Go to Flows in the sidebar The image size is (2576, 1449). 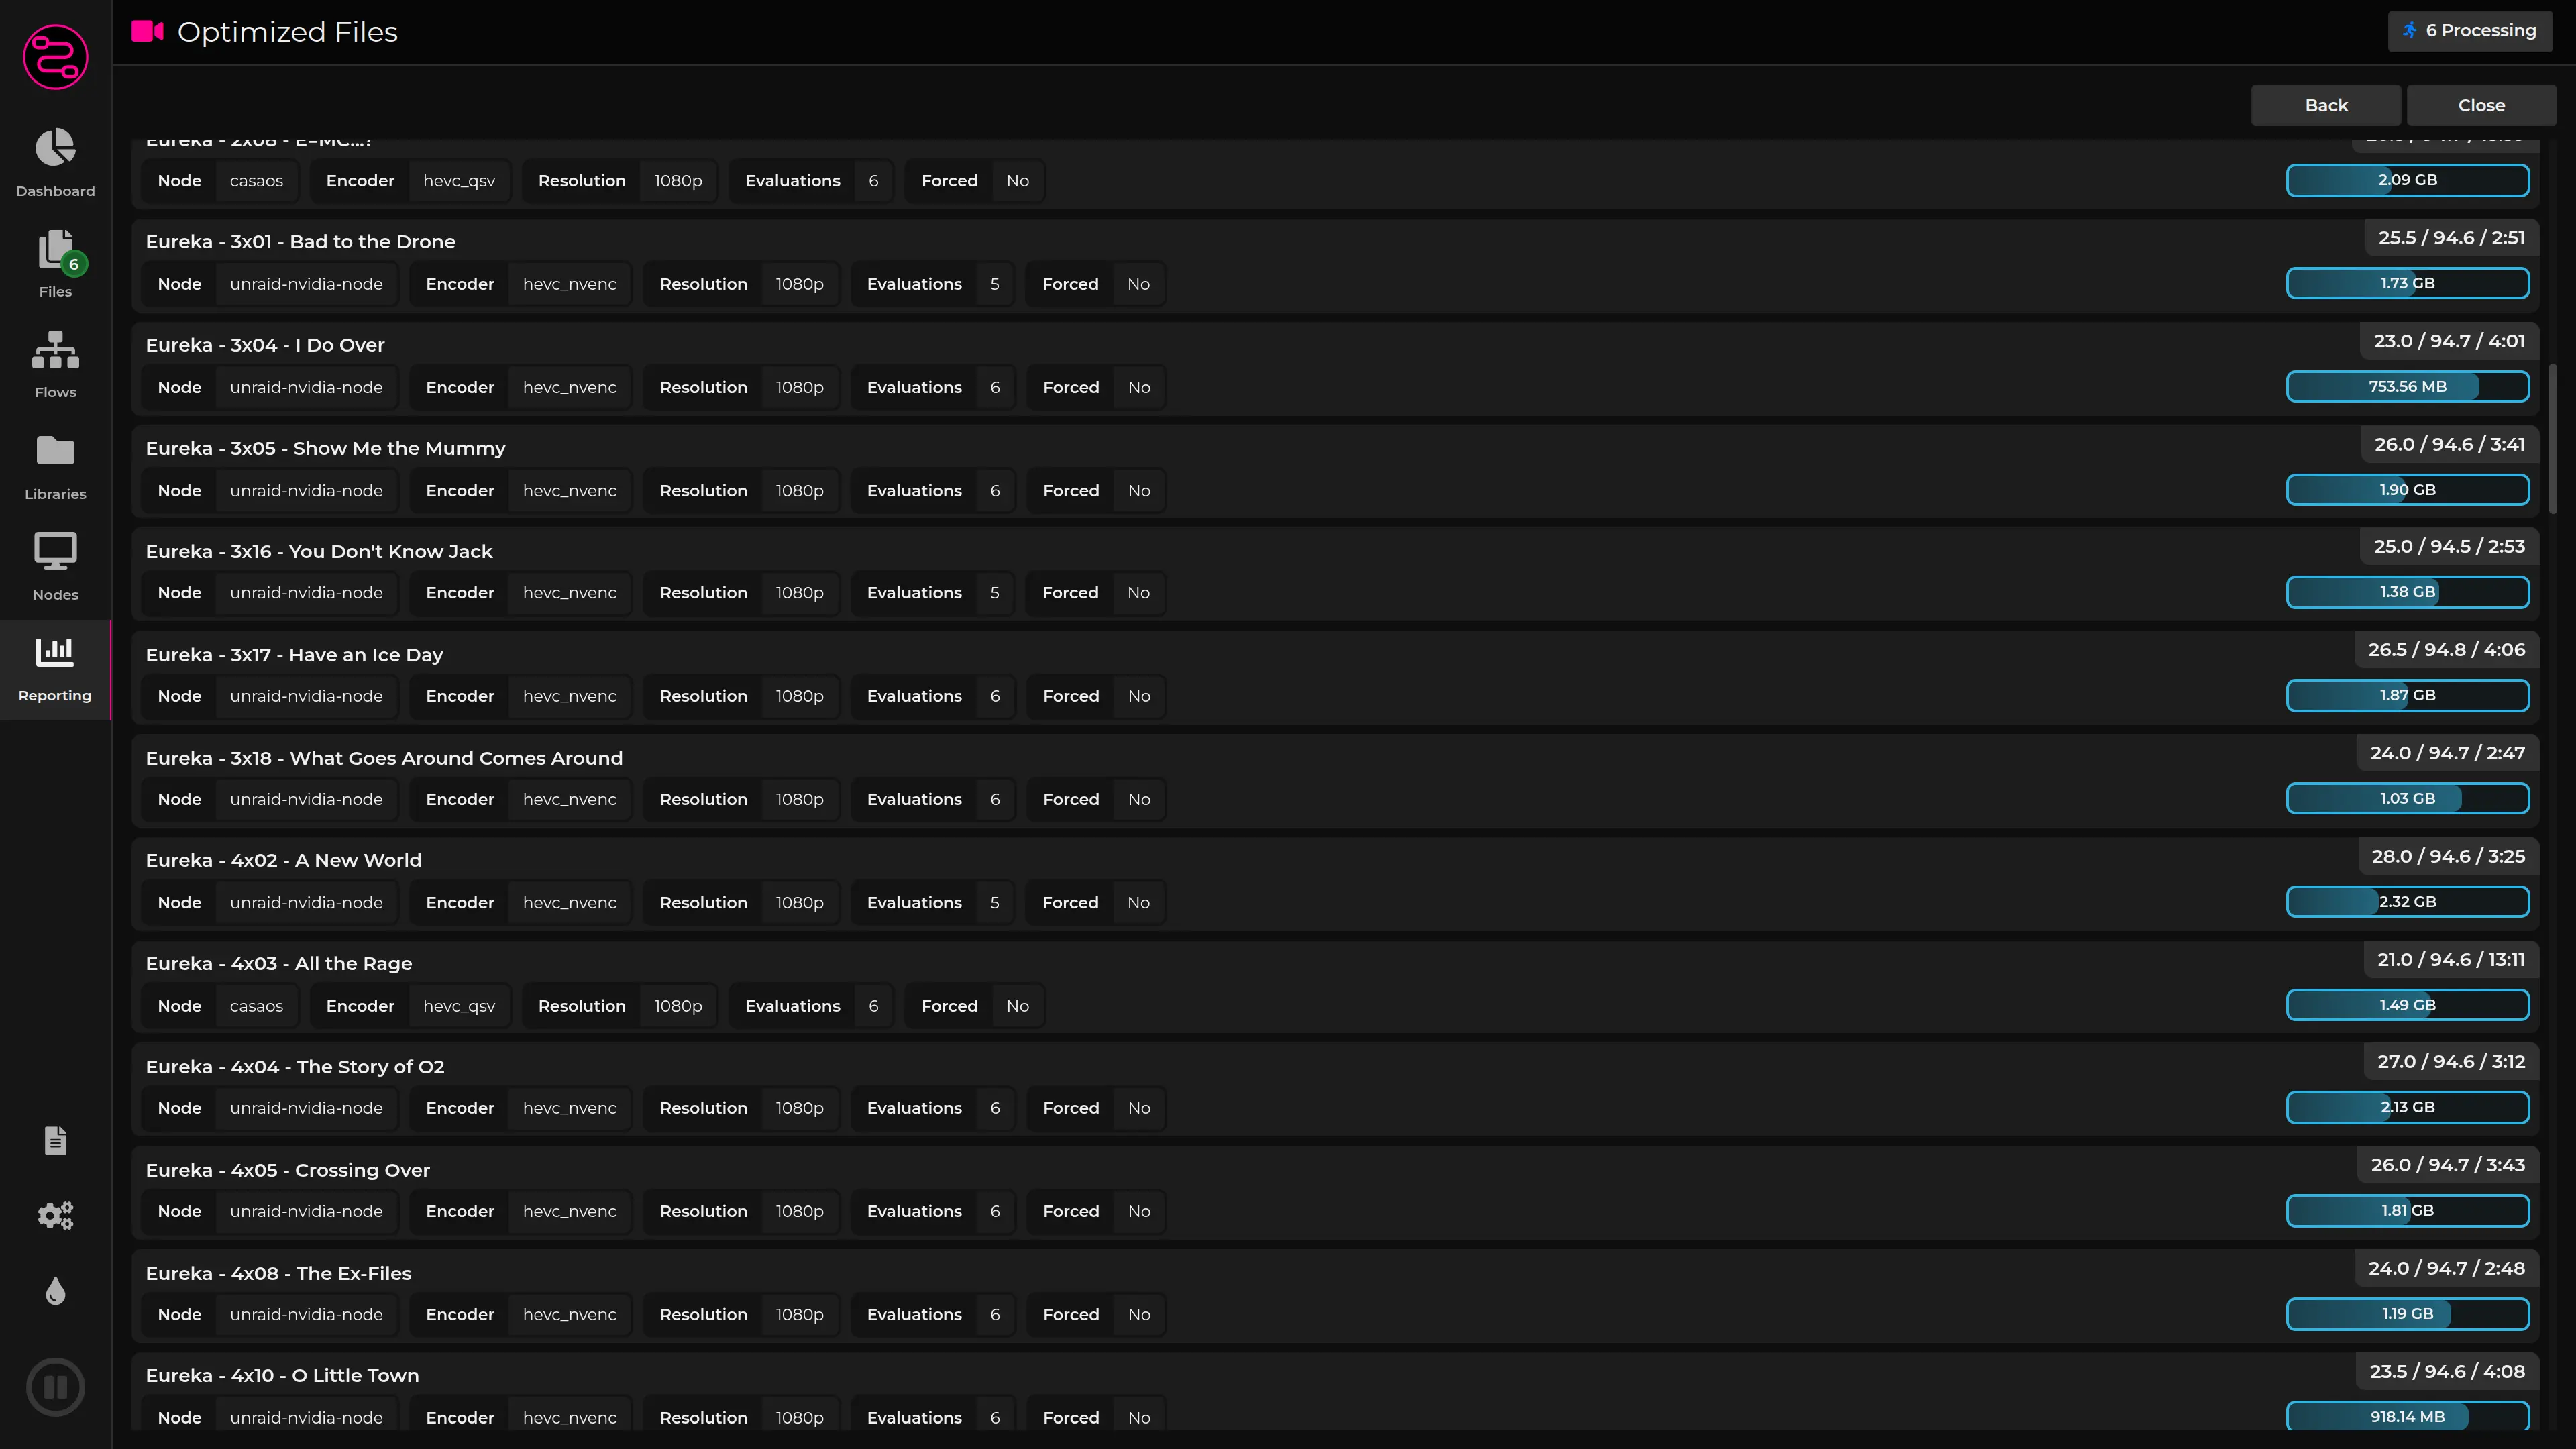point(55,363)
